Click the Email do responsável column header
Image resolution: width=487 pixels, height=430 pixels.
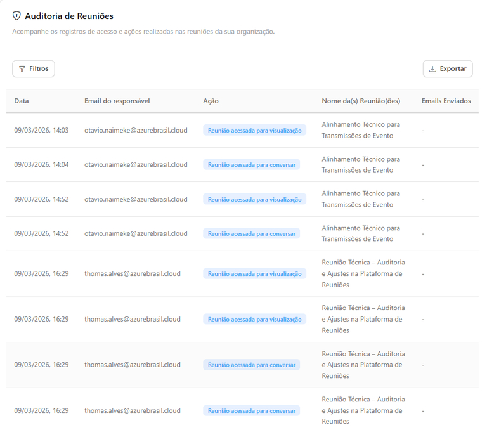[117, 101]
